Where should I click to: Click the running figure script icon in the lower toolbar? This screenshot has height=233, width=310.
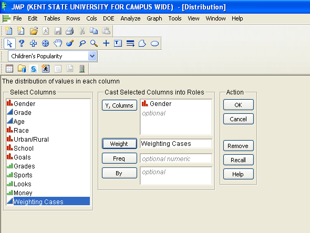(x=46, y=69)
